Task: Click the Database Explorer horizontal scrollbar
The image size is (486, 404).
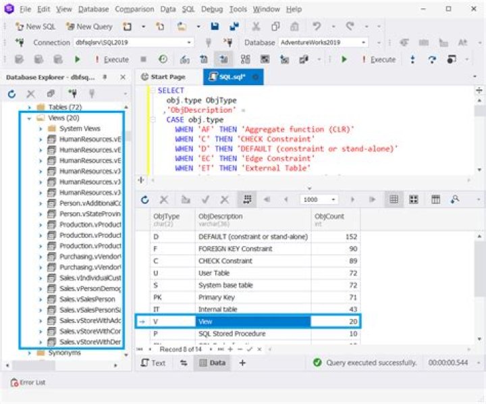Action: point(34,365)
